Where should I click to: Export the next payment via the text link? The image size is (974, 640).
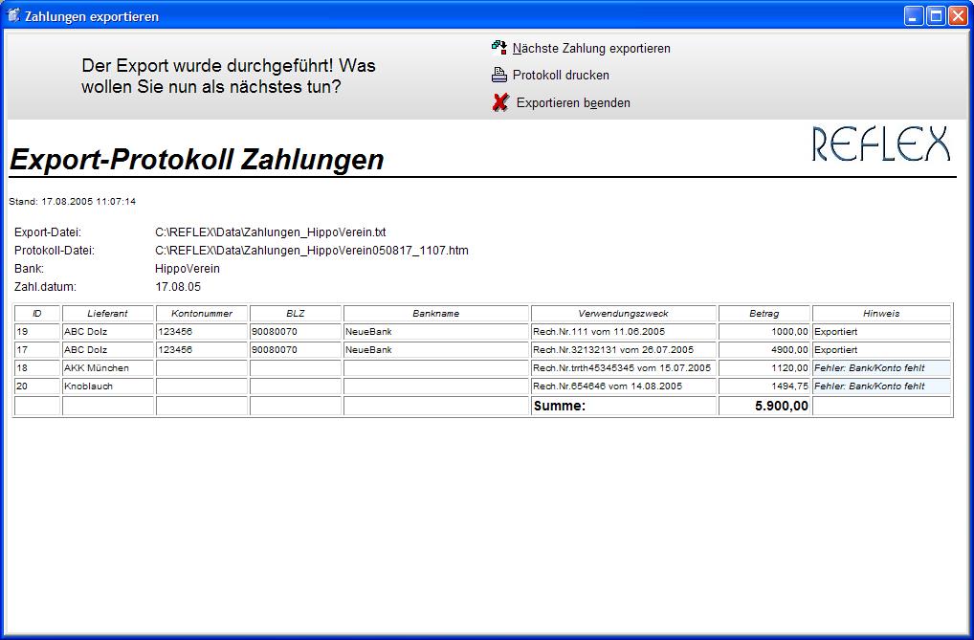tap(591, 49)
